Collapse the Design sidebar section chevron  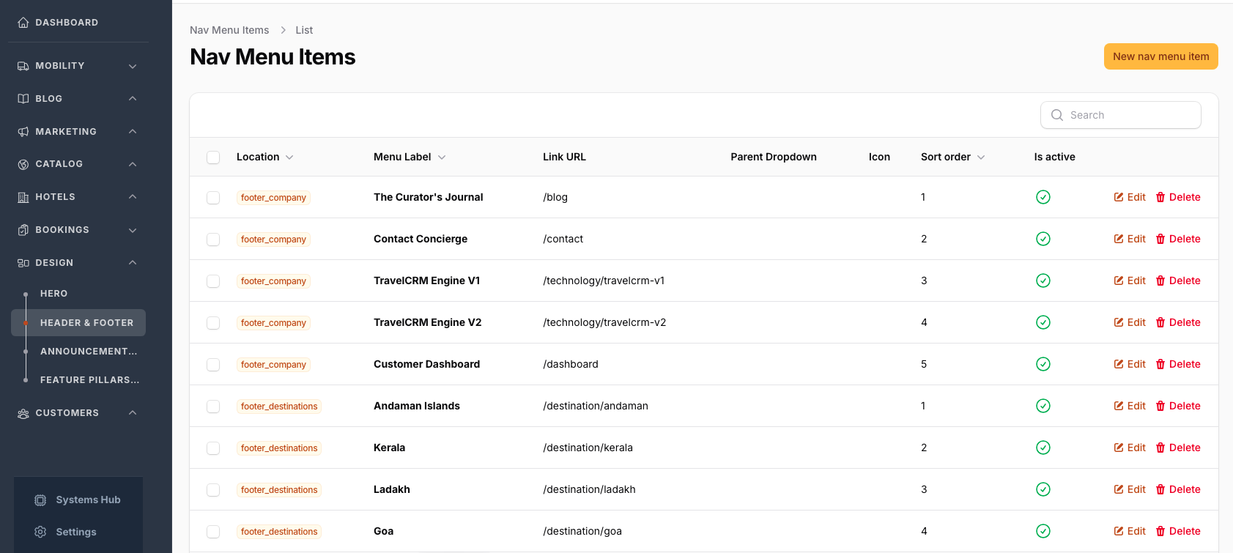pyautogui.click(x=133, y=263)
